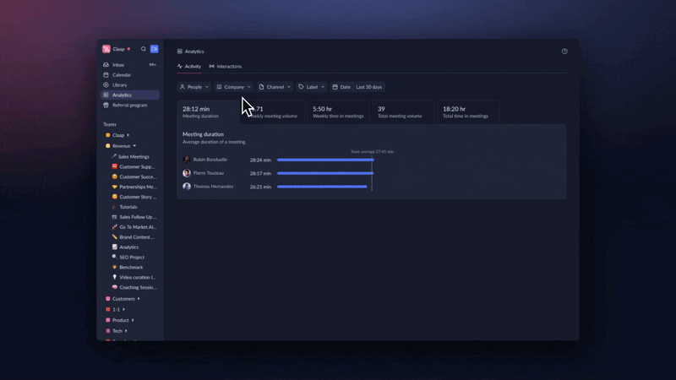Screen dimensions: 676x380
Task: Open the search icon in sidebar header
Action: pos(144,49)
